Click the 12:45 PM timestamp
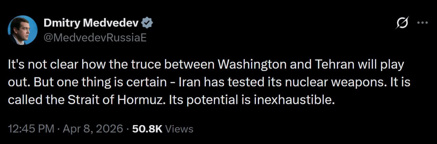The image size is (437, 144). pyautogui.click(x=31, y=129)
